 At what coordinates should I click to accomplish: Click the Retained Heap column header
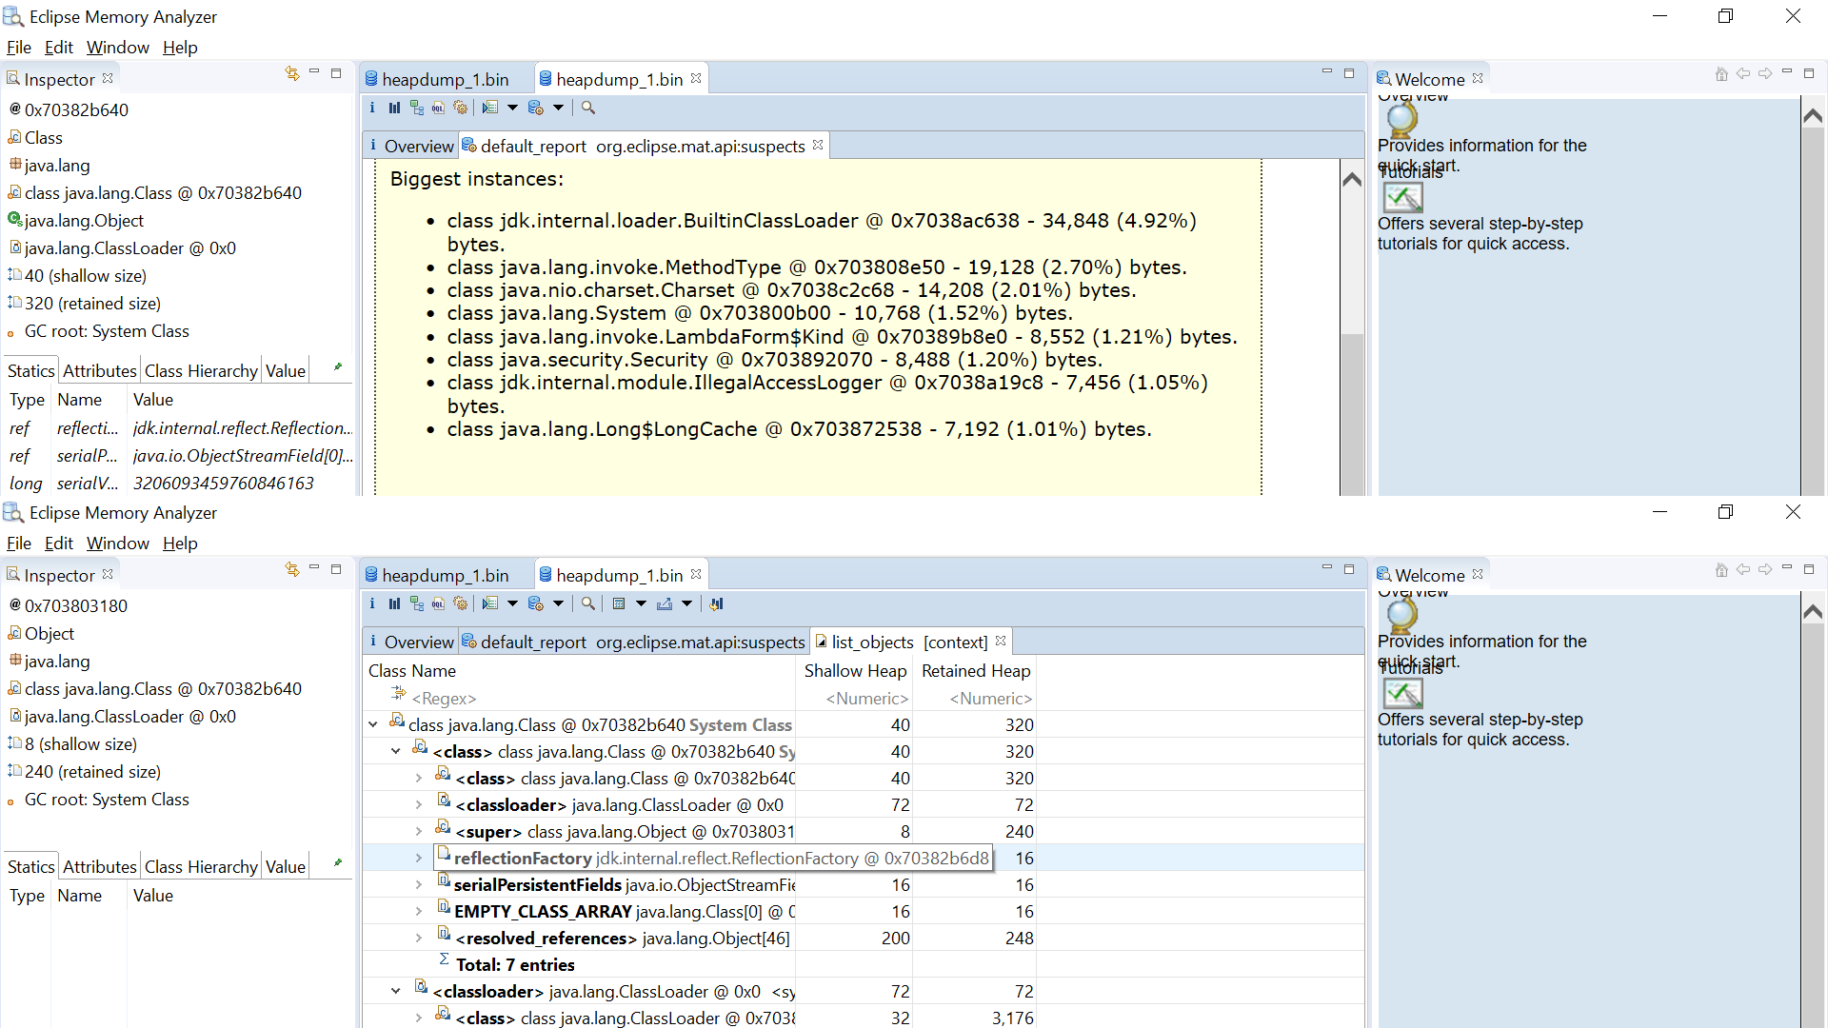[x=975, y=671]
